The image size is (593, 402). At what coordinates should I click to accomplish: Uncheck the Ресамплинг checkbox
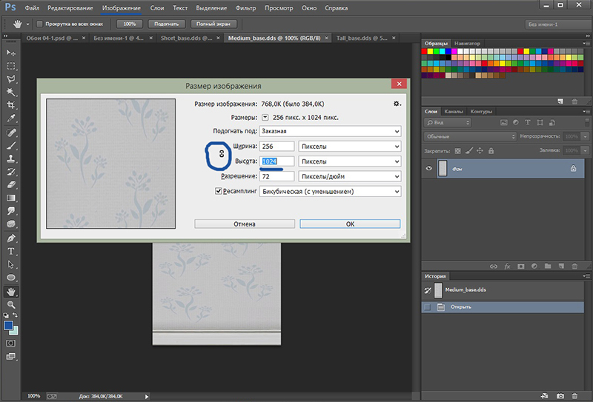[219, 192]
